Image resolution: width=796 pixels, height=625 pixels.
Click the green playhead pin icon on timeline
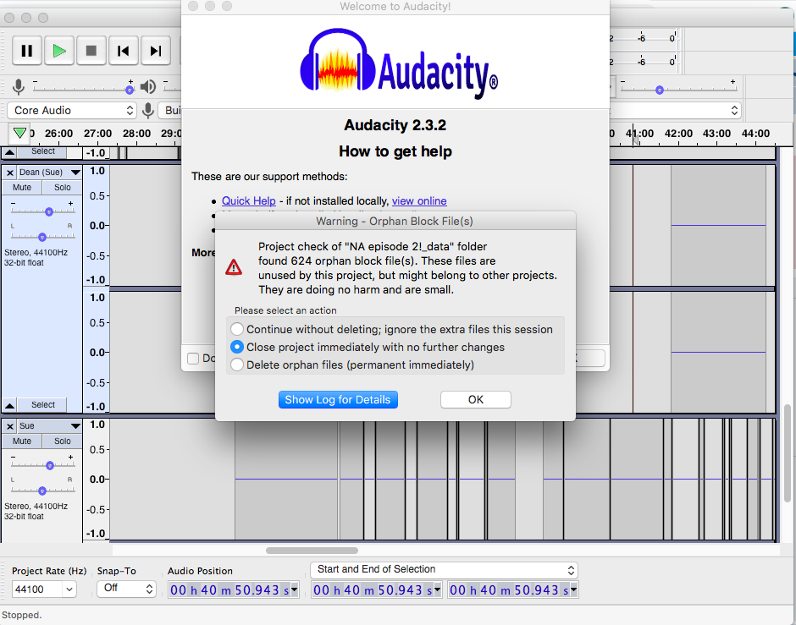tap(19, 134)
